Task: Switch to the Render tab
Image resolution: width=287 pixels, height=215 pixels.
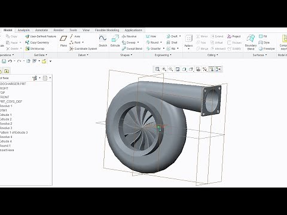Action: click(59, 30)
